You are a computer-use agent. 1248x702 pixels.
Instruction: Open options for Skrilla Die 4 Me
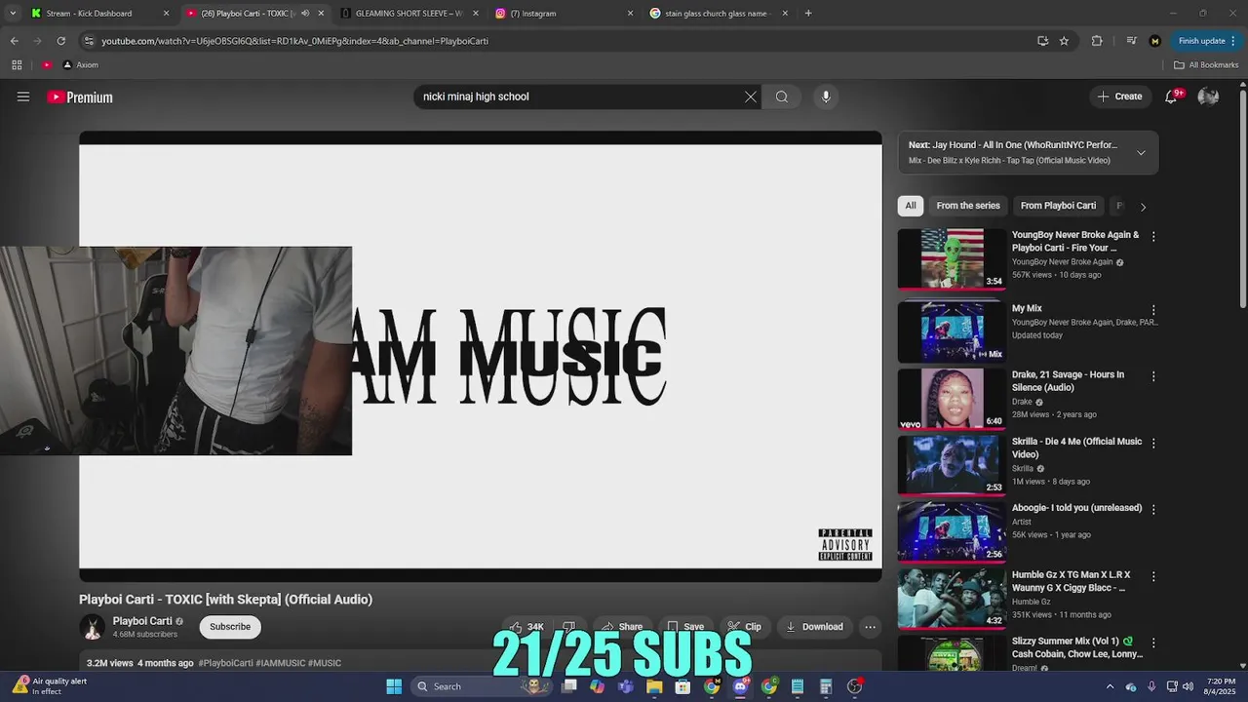point(1153,443)
